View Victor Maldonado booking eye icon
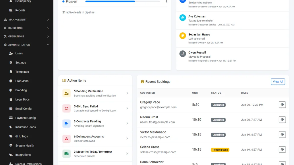The width and height of the screenshot is (294, 165). pos(282,135)
